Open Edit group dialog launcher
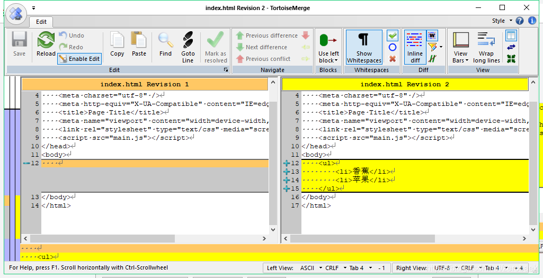Viewport: 543px width, 278px height. click(x=226, y=70)
